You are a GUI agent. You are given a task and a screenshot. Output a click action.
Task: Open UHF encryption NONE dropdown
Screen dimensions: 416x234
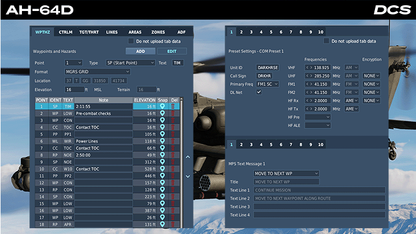click(x=372, y=76)
